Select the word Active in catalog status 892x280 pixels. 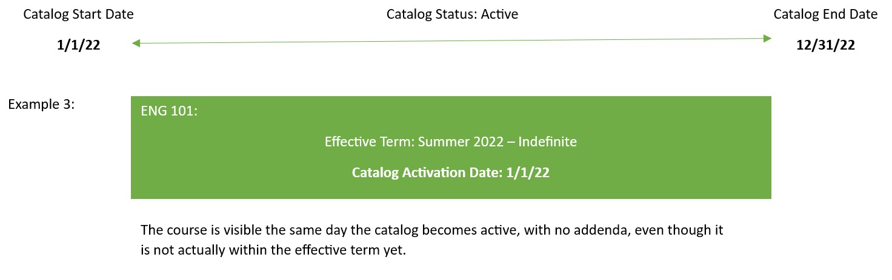tap(500, 15)
